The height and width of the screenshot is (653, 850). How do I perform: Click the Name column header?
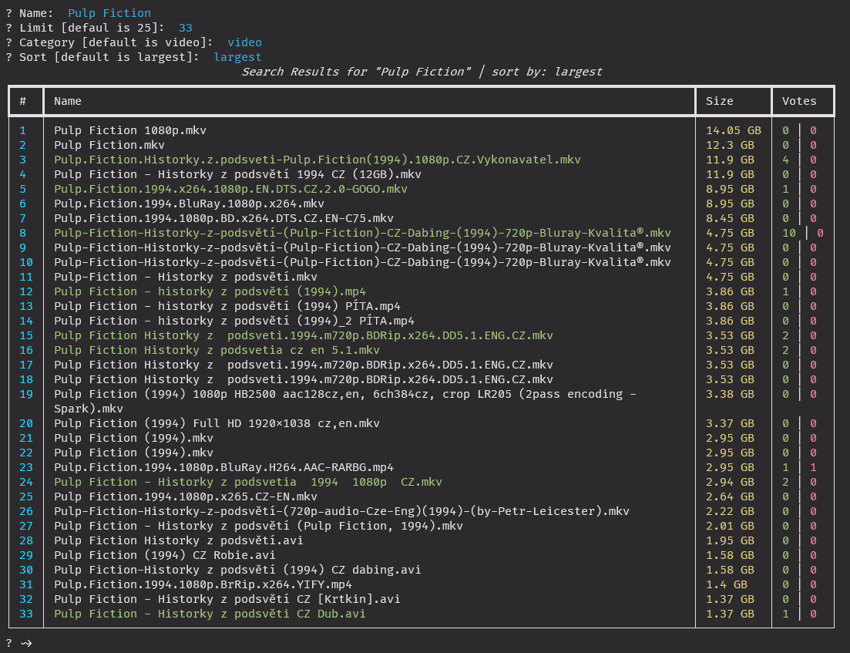pos(68,101)
